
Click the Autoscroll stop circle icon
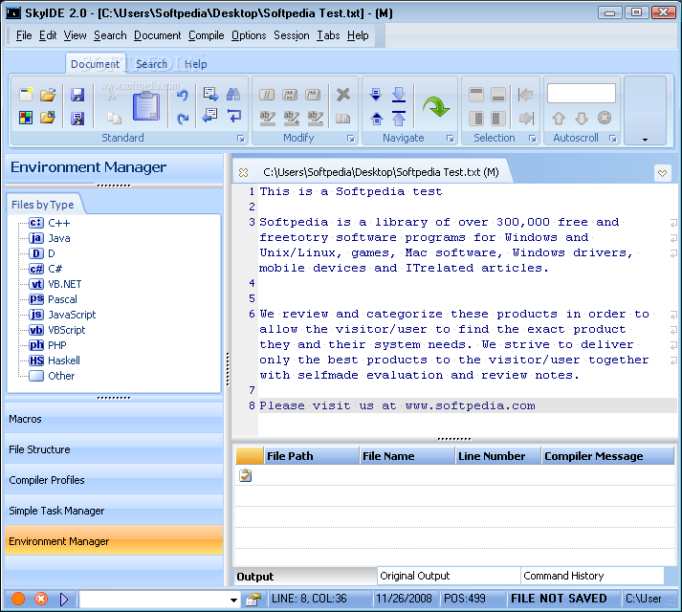point(605,118)
